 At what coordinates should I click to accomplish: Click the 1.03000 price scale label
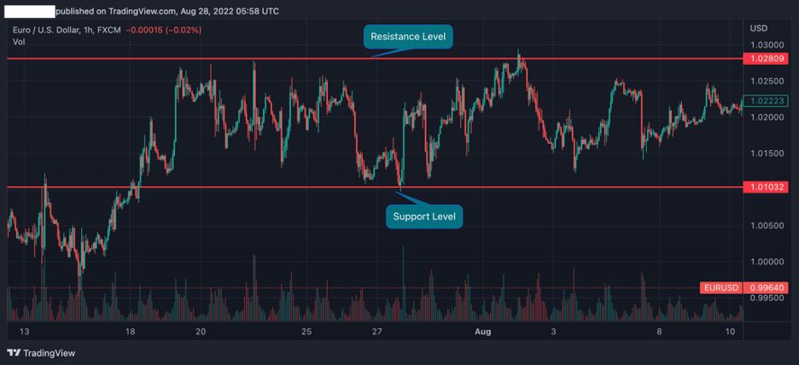tap(766, 44)
